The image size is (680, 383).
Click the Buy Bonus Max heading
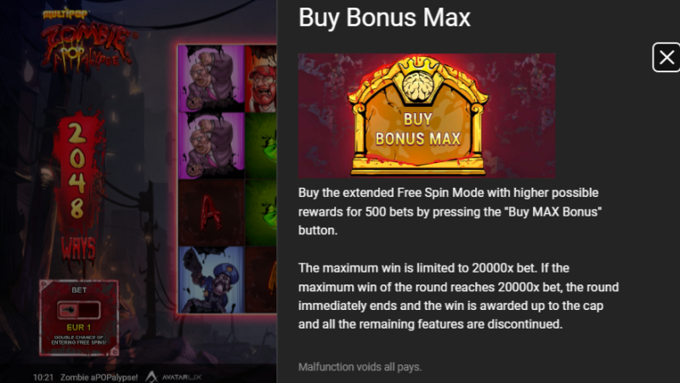[384, 18]
